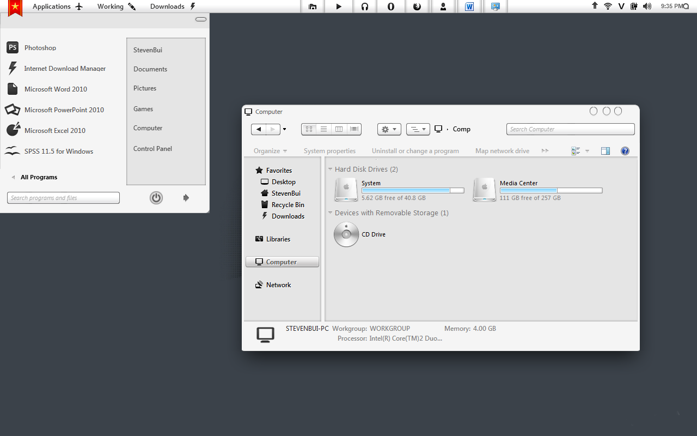The height and width of the screenshot is (436, 697).
Task: Go forward with the Explorer forward arrow
Action: pyautogui.click(x=273, y=129)
